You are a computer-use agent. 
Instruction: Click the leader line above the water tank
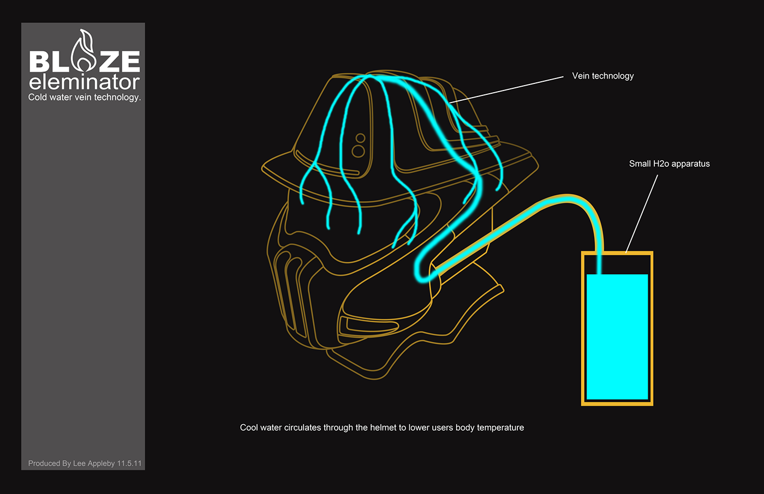point(642,214)
